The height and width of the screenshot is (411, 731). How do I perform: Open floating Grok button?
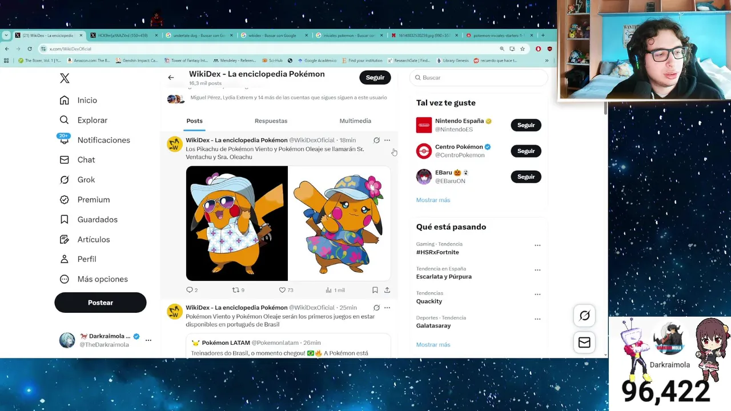pyautogui.click(x=584, y=316)
